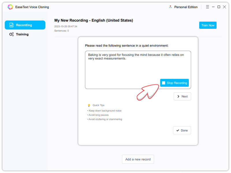Click the Recording document icon
This screenshot has width=231, height=173.
tap(12, 25)
